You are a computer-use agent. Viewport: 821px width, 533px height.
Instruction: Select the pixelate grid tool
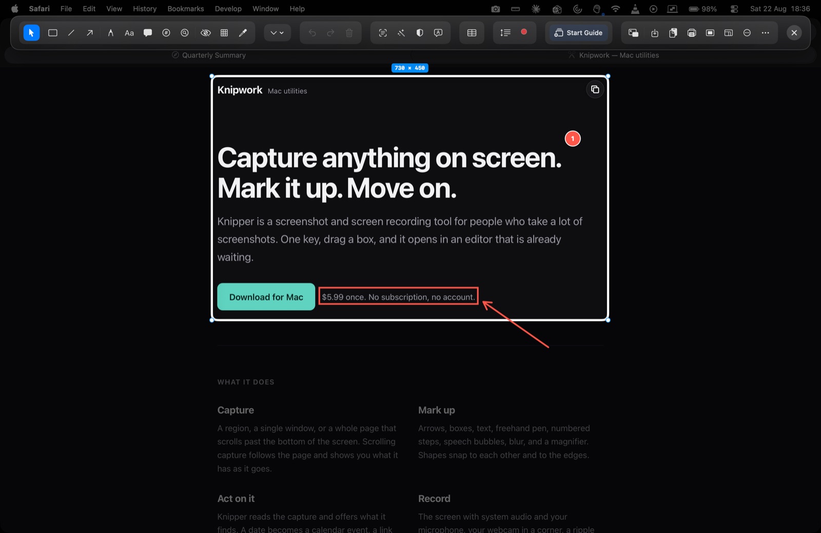(224, 33)
